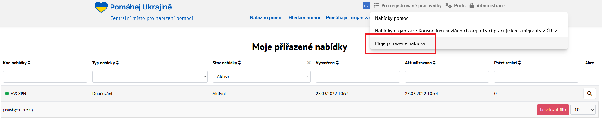Screen dimensions: 602x125
Task: Sort by Stav nabídky arrows
Action: click(x=240, y=63)
